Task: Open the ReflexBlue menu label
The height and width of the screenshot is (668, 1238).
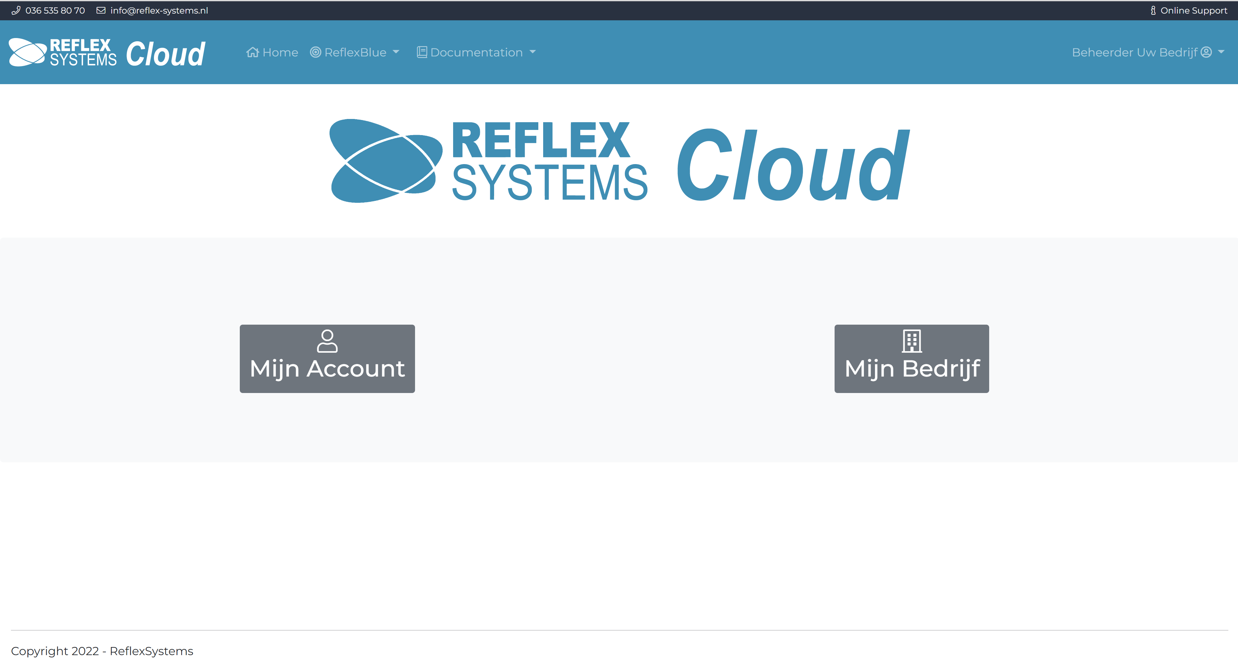Action: (x=355, y=52)
